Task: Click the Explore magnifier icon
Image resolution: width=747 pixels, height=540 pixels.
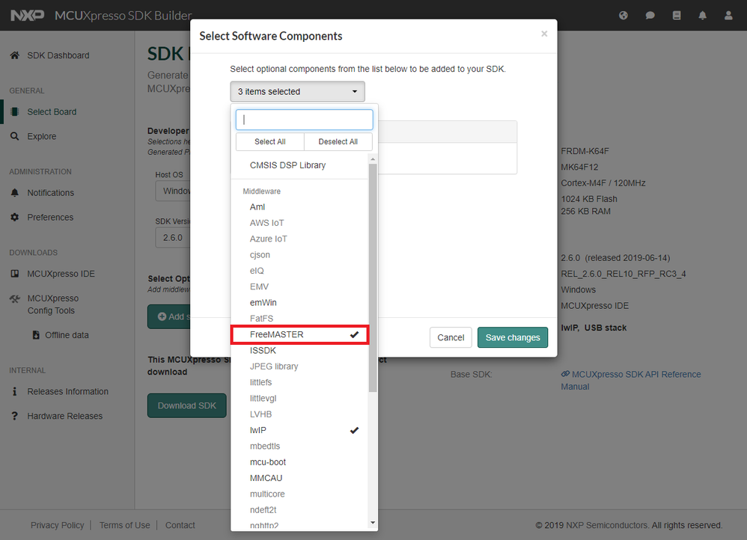Action: [15, 136]
